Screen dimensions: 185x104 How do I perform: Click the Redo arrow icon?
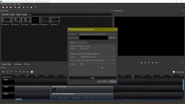(x=19, y=7)
